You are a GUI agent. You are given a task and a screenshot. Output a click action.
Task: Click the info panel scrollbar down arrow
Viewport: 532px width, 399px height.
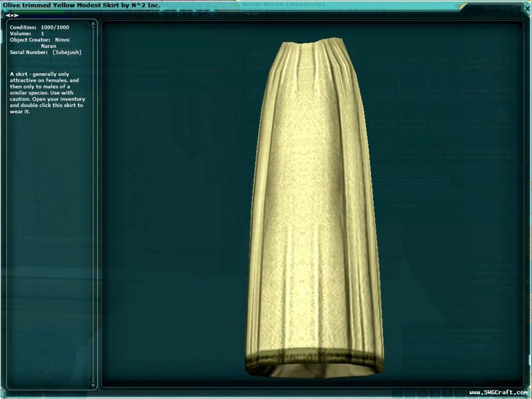[93, 386]
